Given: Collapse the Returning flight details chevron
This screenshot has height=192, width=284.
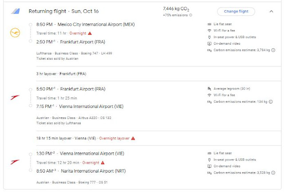Looking at the screenshot, I should pyautogui.click(x=271, y=12).
